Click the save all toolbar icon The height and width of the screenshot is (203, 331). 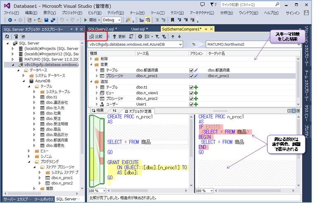(53, 20)
